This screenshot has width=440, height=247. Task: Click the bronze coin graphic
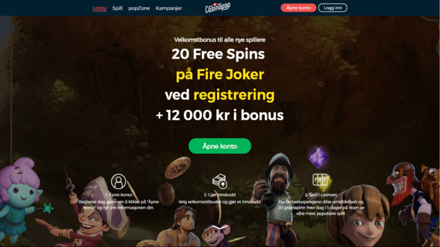tap(178, 167)
